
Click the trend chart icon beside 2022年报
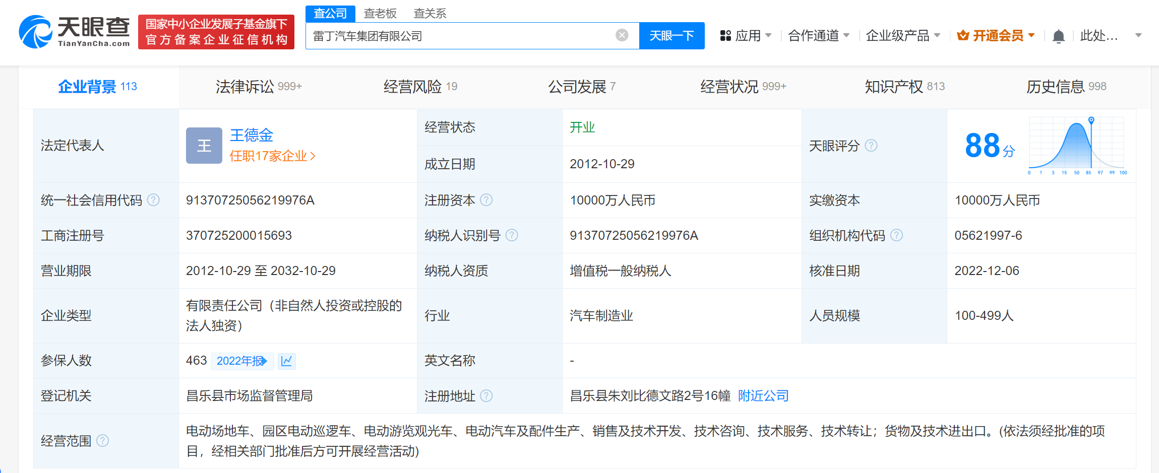286,361
